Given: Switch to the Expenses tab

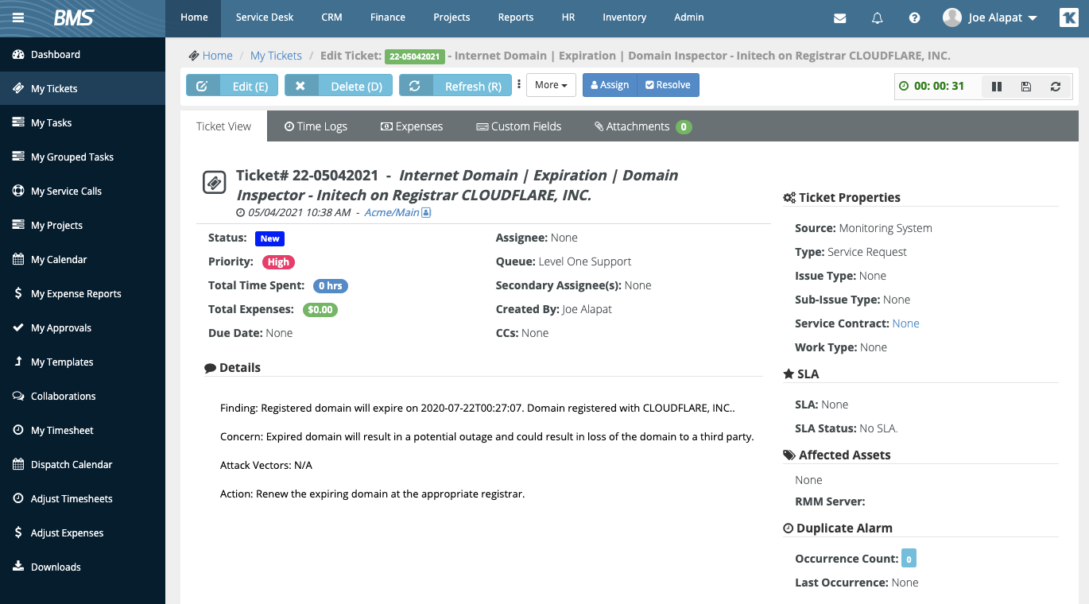Looking at the screenshot, I should click(412, 126).
